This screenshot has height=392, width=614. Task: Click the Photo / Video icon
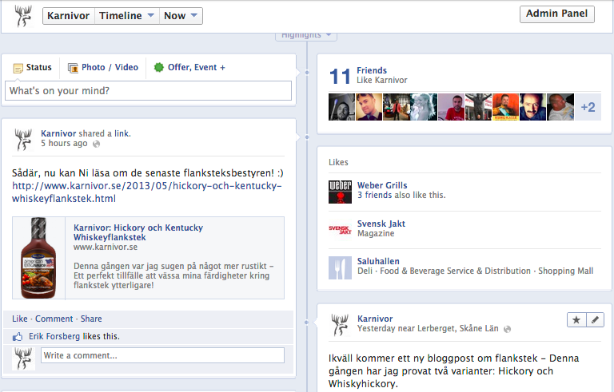(73, 68)
